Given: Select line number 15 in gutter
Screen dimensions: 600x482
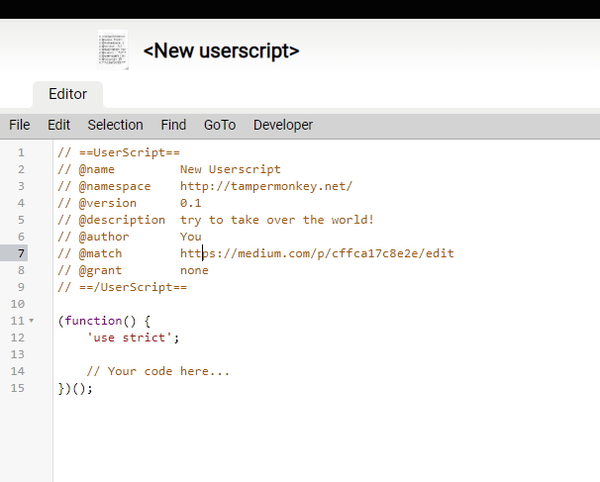Looking at the screenshot, I should tap(18, 388).
